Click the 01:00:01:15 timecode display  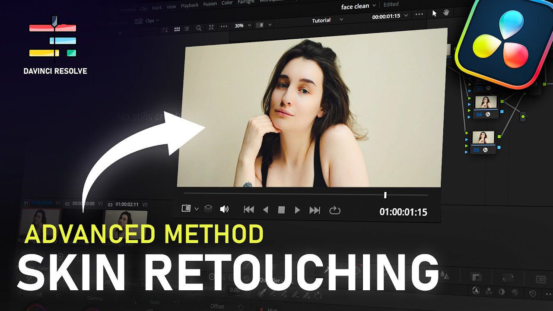point(404,212)
